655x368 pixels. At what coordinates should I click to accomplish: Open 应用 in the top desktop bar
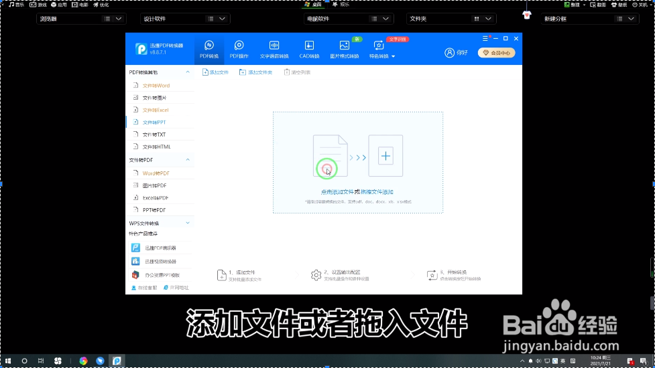[x=59, y=5]
